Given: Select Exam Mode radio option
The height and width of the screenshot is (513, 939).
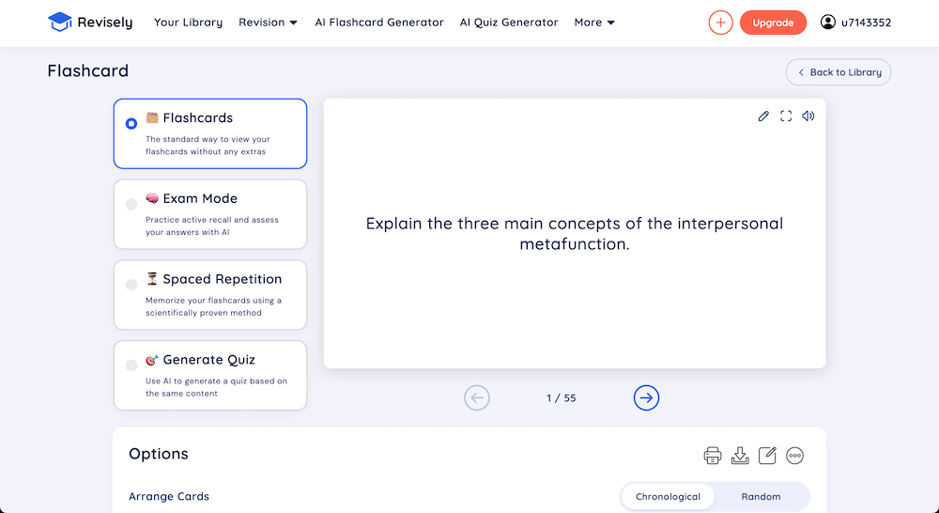Looking at the screenshot, I should point(131,205).
